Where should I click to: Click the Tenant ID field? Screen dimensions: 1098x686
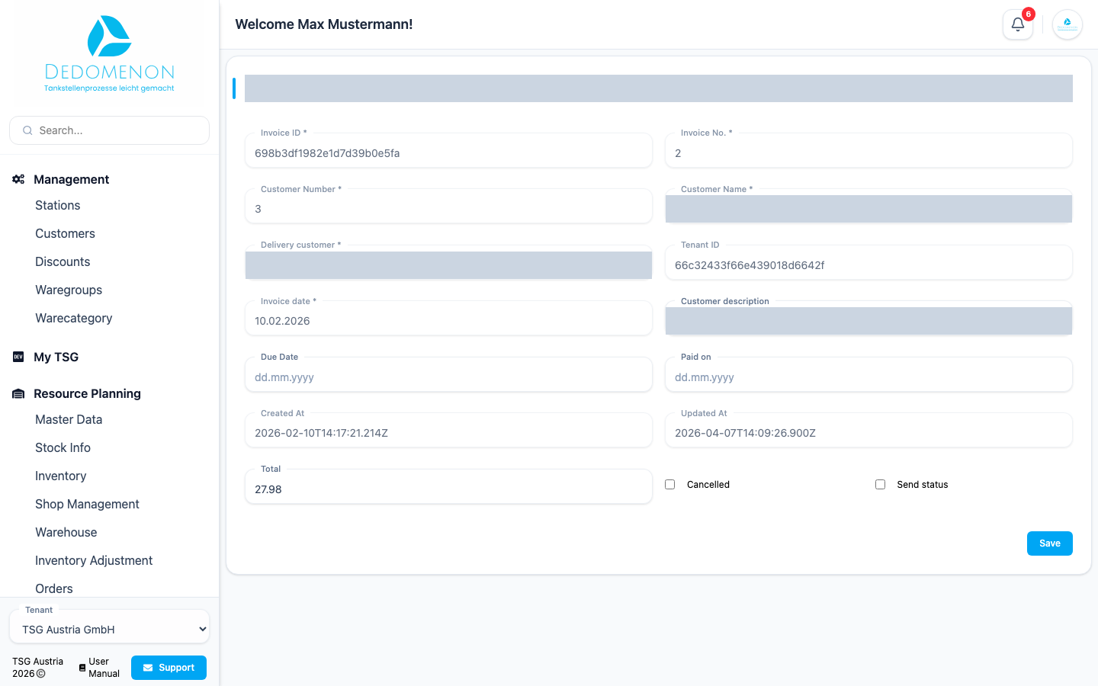pyautogui.click(x=868, y=262)
